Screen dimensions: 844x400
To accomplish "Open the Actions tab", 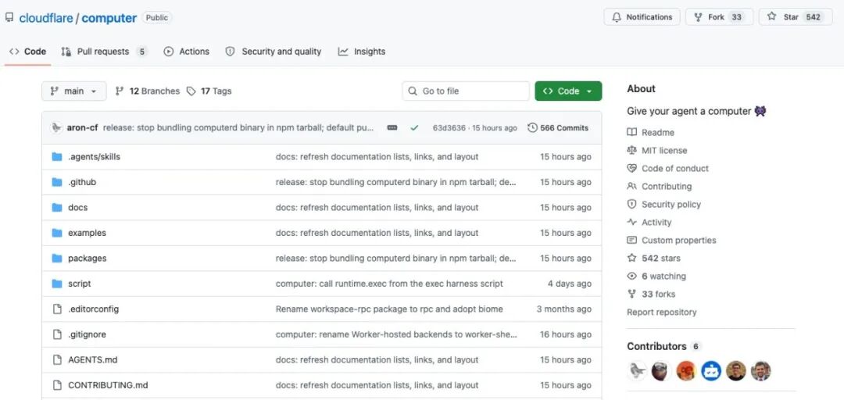I will 186,52.
